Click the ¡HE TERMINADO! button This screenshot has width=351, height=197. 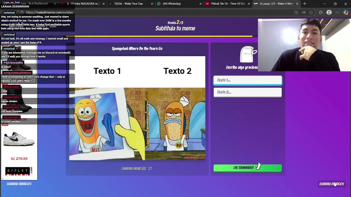[x=248, y=168]
